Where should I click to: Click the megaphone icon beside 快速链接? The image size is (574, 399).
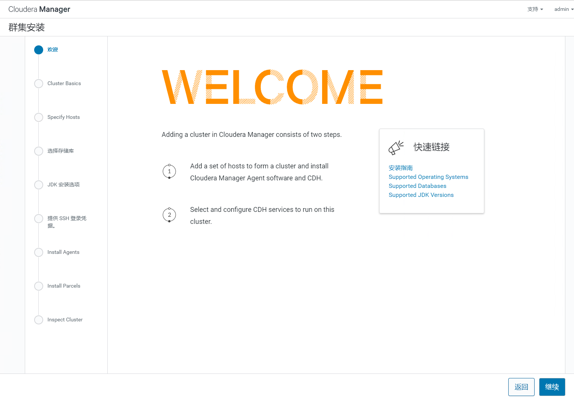coord(396,148)
